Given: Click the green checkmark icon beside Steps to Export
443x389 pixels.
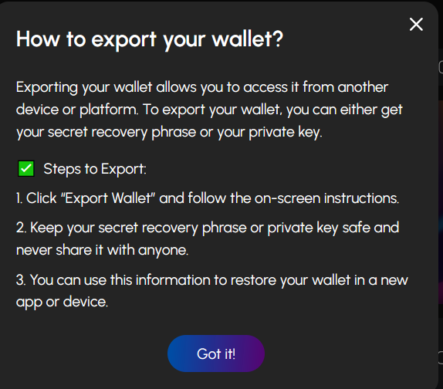Looking at the screenshot, I should 26,169.
